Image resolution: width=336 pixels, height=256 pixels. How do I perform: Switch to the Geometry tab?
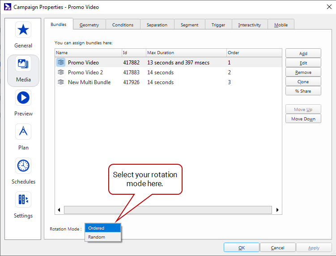[x=89, y=25]
